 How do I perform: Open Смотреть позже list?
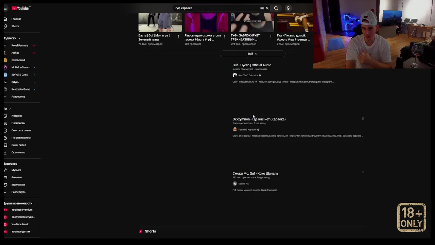(21, 130)
